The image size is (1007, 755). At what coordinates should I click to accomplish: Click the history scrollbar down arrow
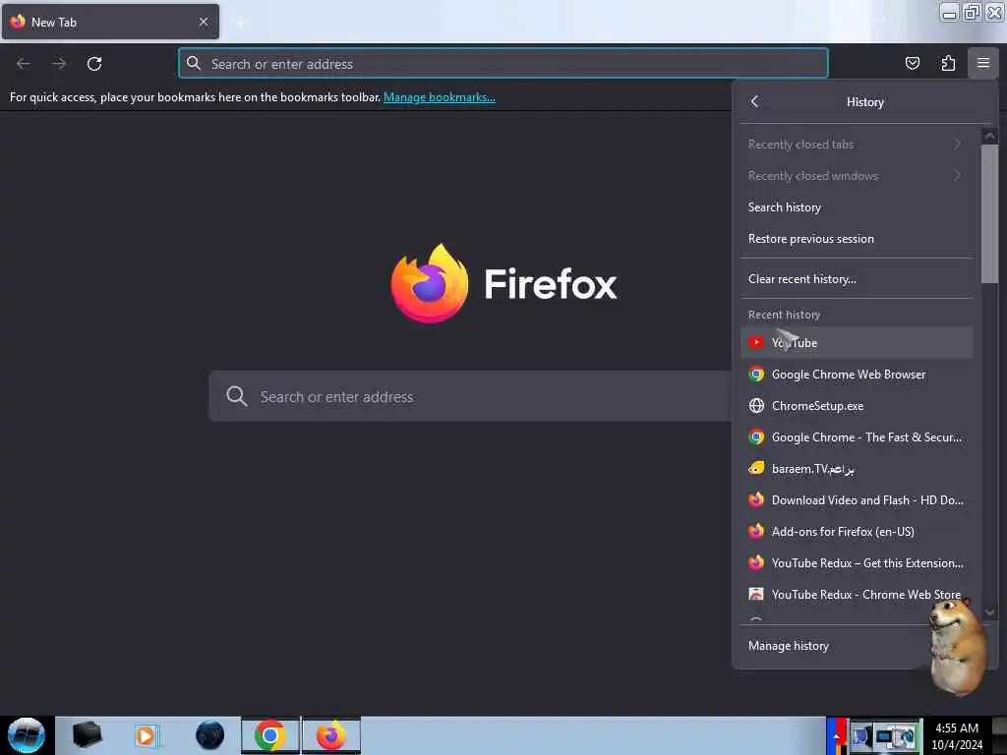tap(989, 612)
